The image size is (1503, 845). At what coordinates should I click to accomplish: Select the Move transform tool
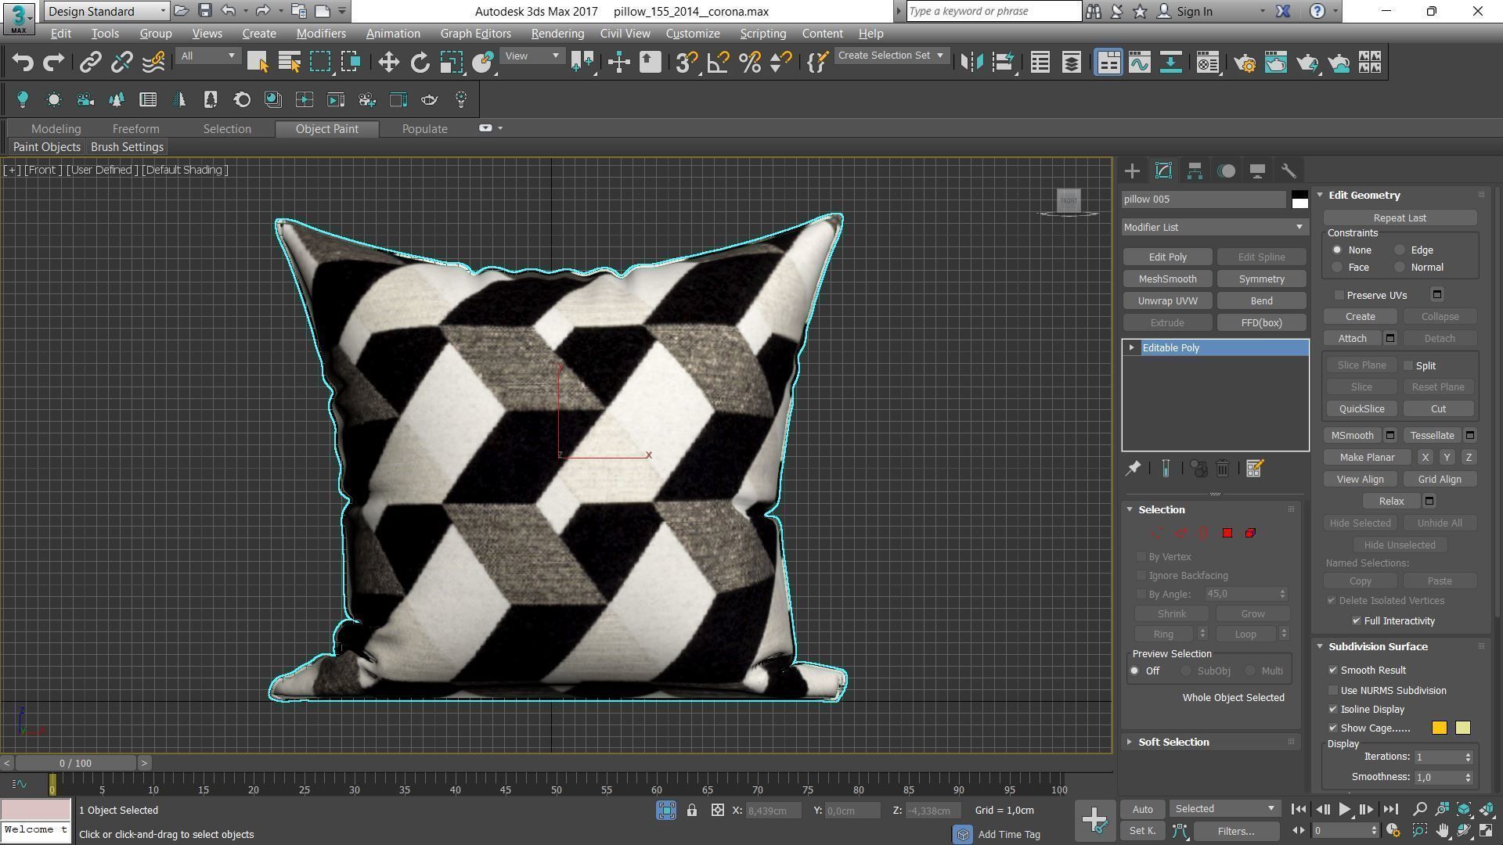click(388, 63)
